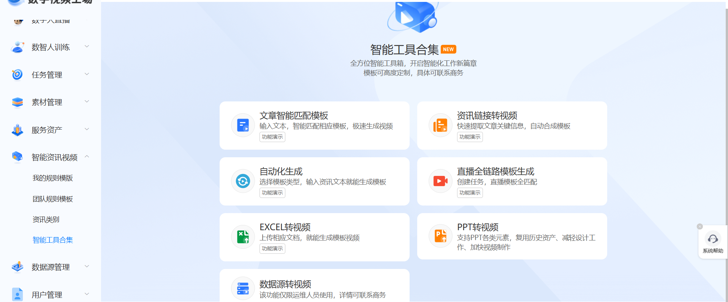This screenshot has height=302, width=728.
Task: Click the EXCEL转视频 green spreadsheet icon
Action: 243,237
